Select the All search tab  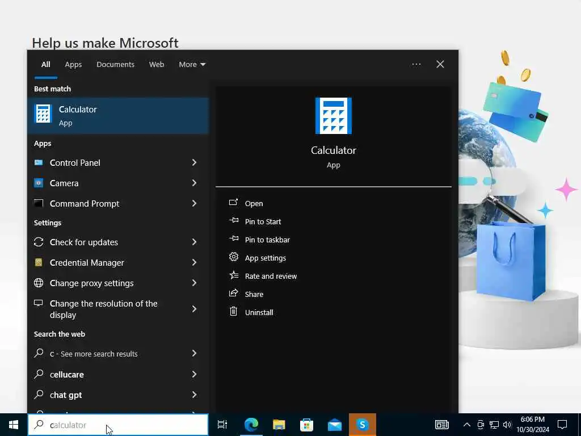[45, 65]
